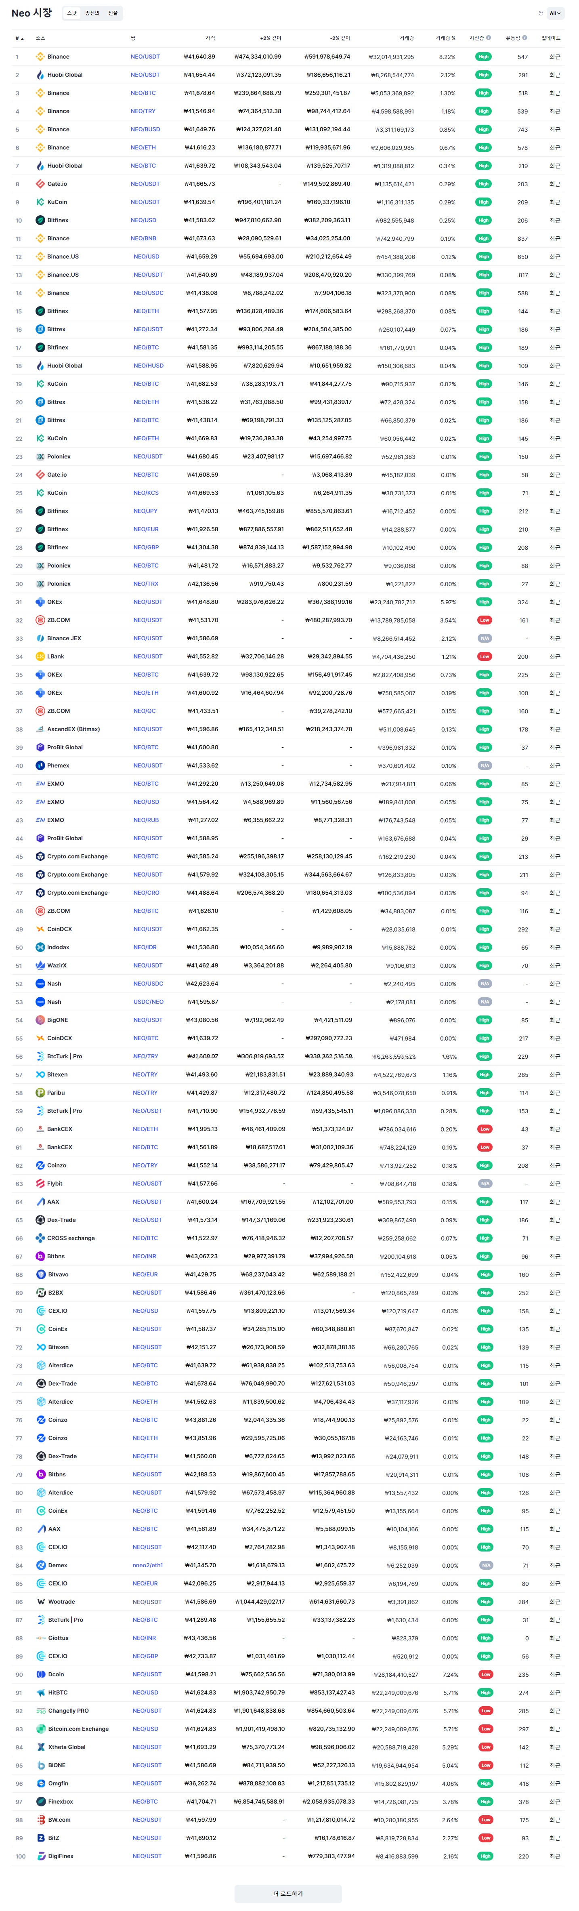Switch to the 선물 tab

pos(113,13)
